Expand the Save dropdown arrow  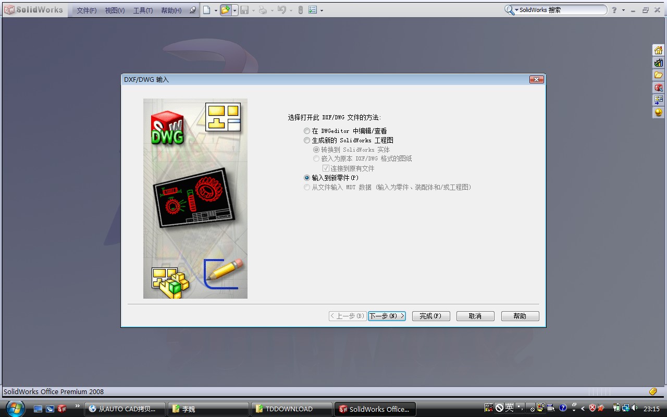(x=253, y=10)
